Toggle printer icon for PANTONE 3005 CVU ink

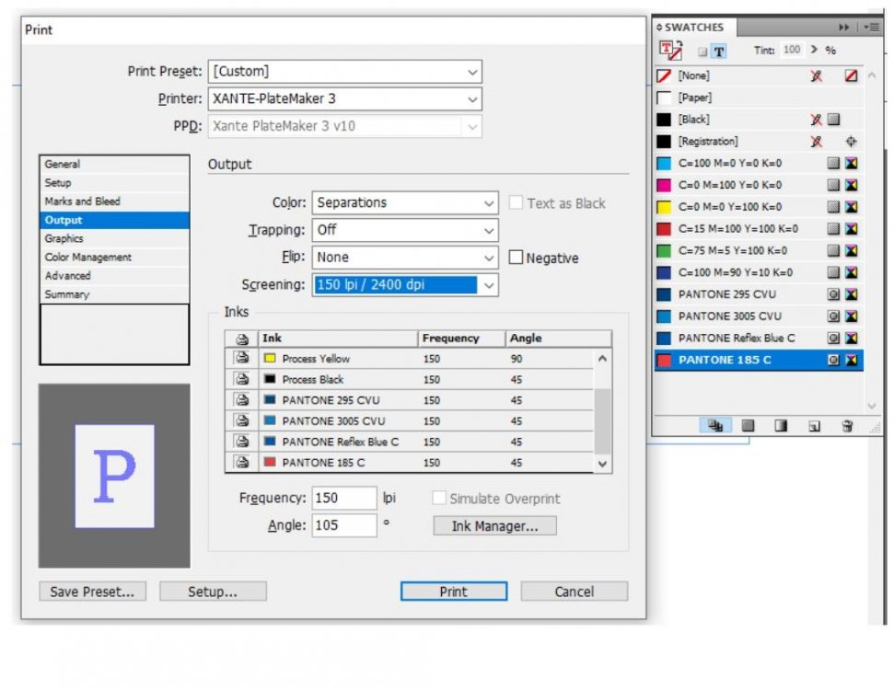point(242,420)
